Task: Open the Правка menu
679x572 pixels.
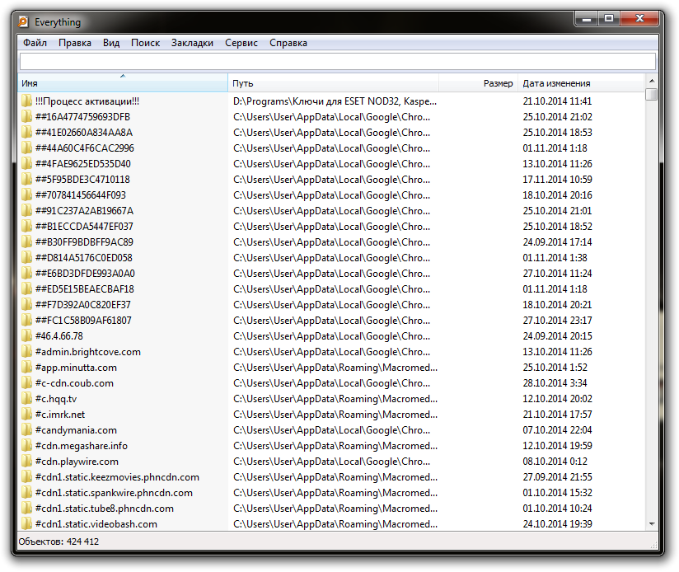Action: pos(75,43)
